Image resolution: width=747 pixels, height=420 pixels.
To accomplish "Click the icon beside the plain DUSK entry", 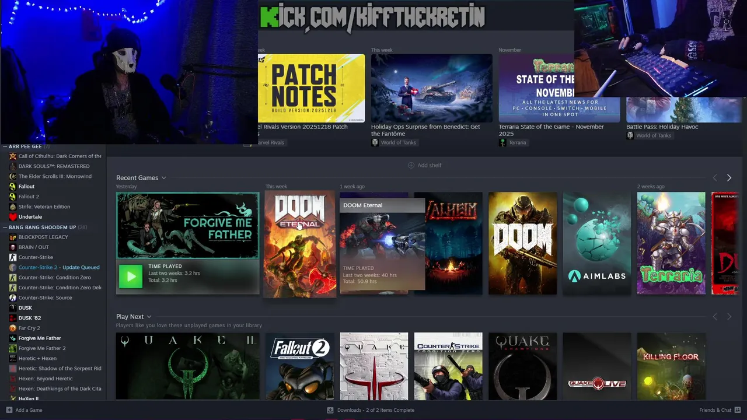I will 13,308.
